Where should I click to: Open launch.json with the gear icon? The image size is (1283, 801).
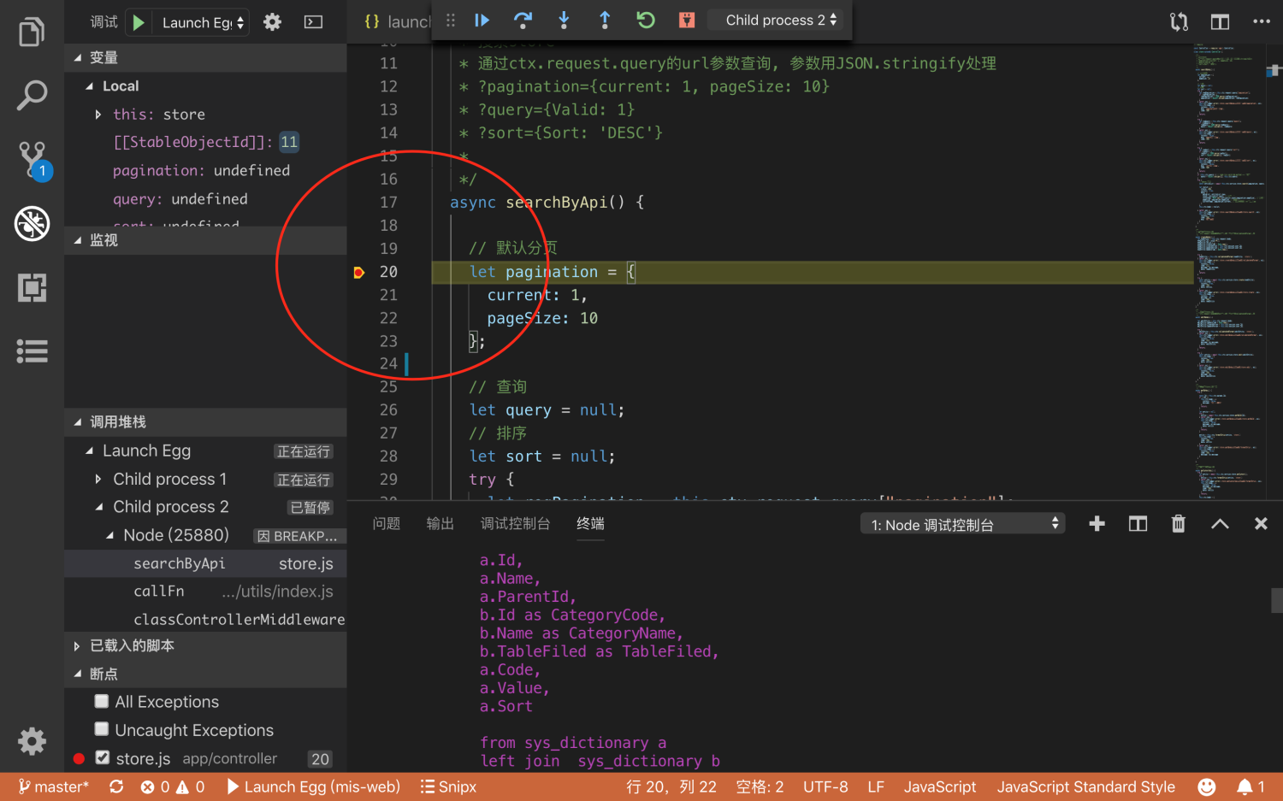pyautogui.click(x=272, y=22)
